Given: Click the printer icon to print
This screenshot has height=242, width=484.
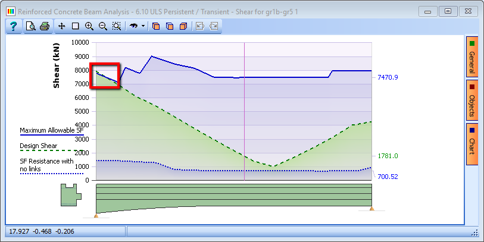Looking at the screenshot, I should (x=45, y=26).
